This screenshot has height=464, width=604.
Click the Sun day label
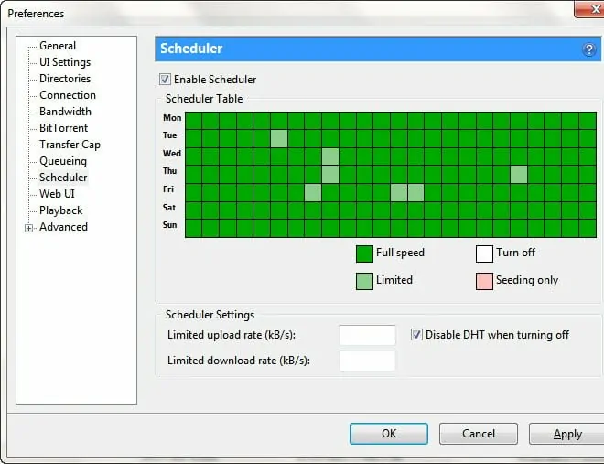(x=170, y=225)
